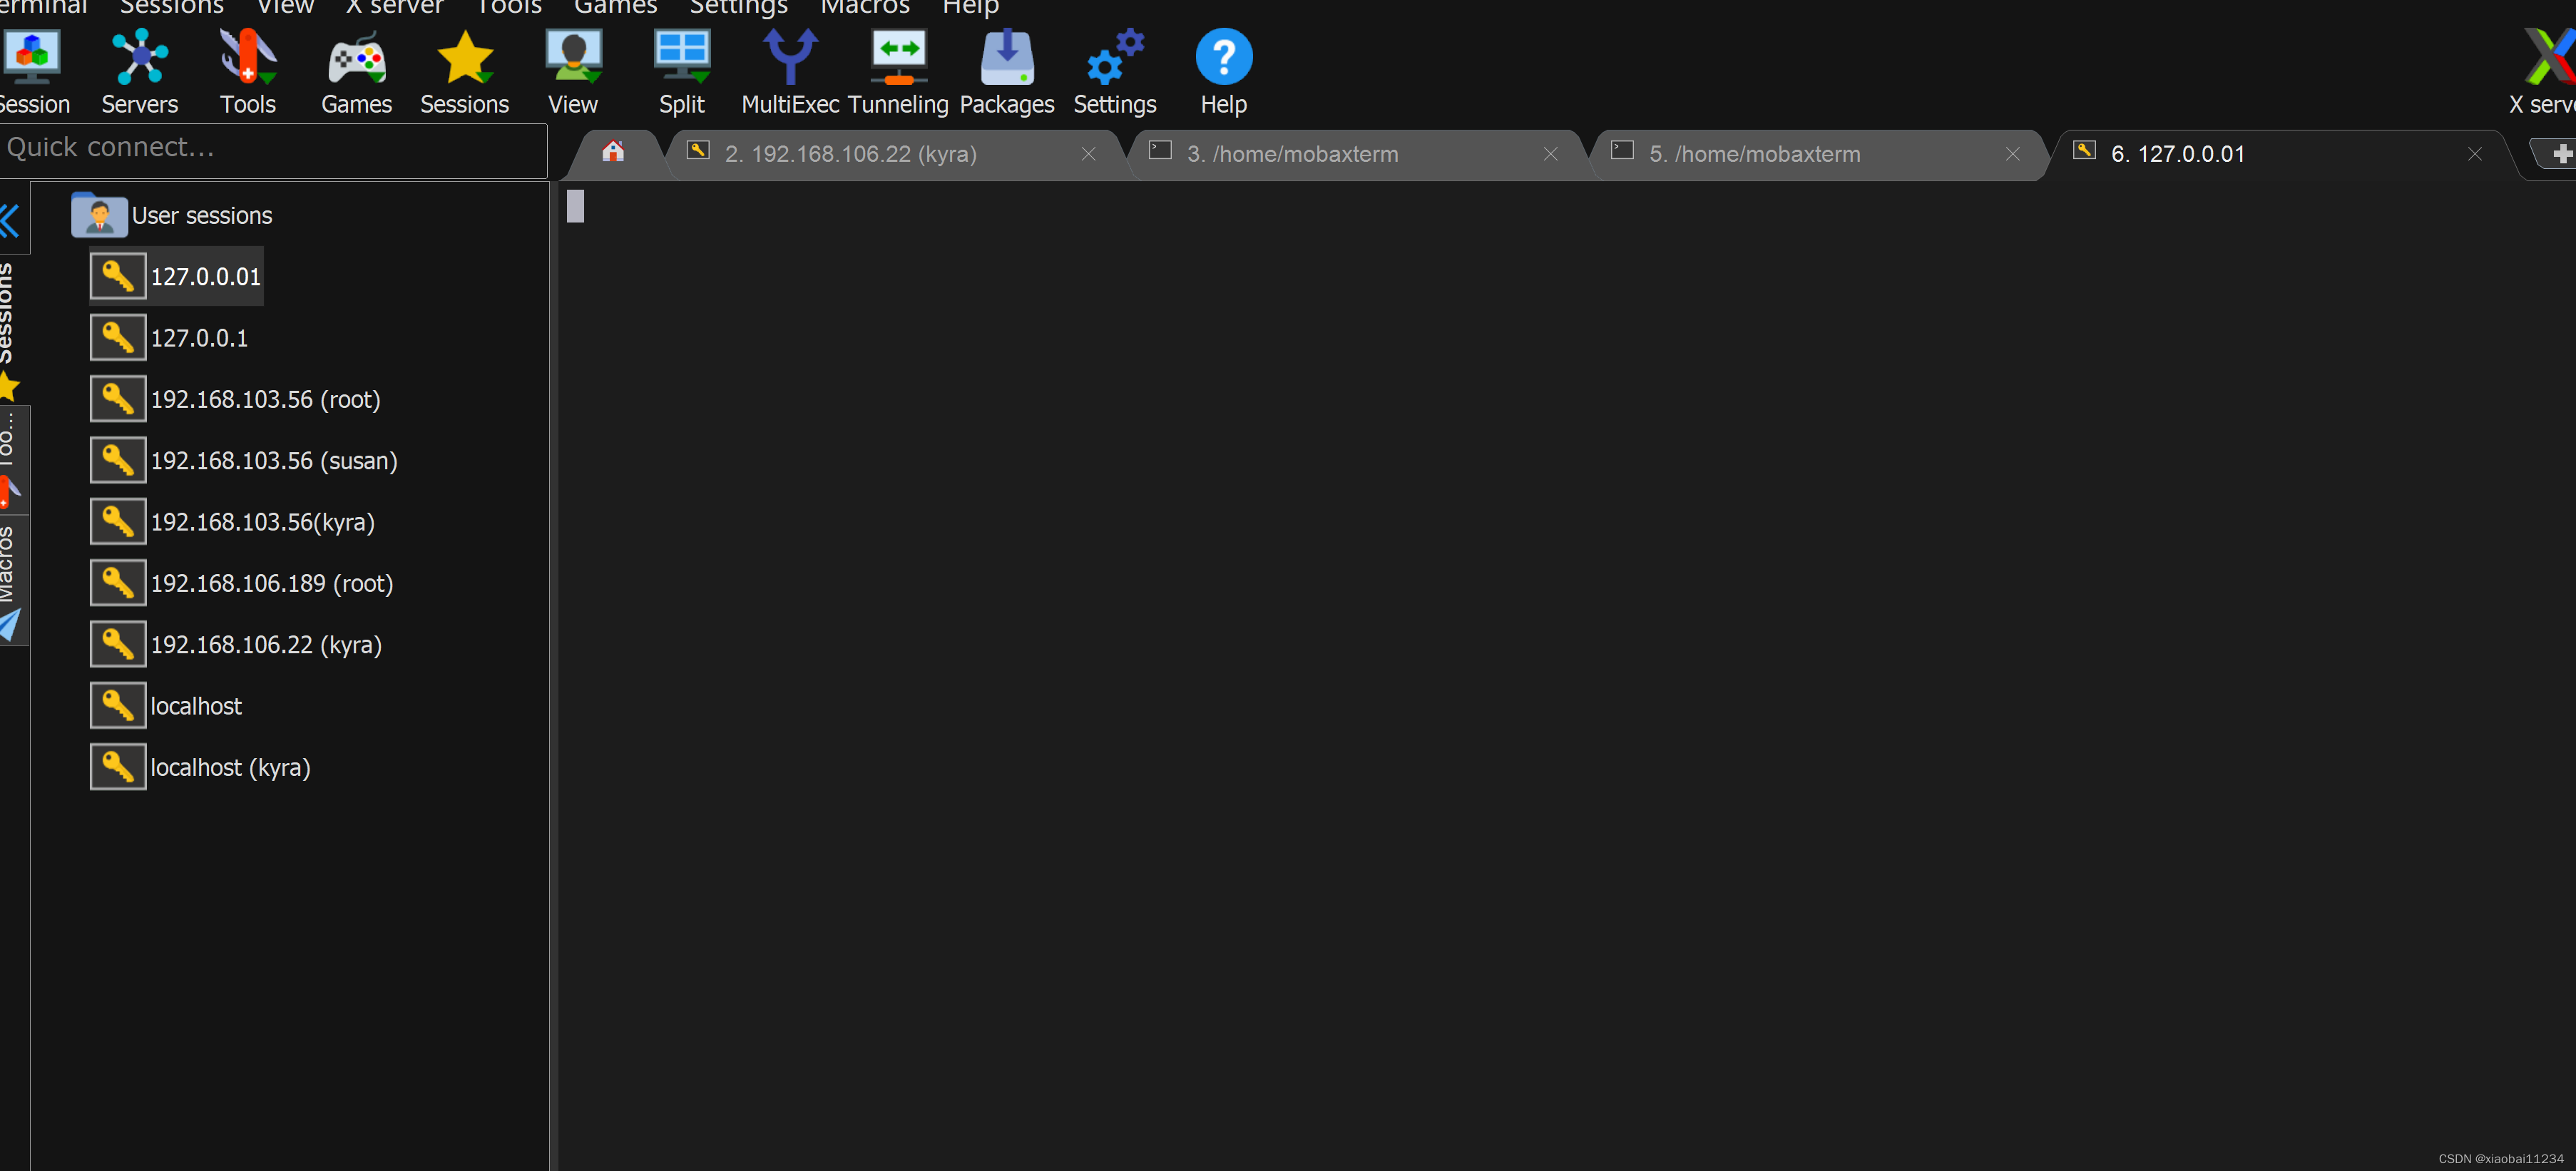Open the Session toolbar icon
Viewport: 2576px width, 1171px height.
[32, 58]
